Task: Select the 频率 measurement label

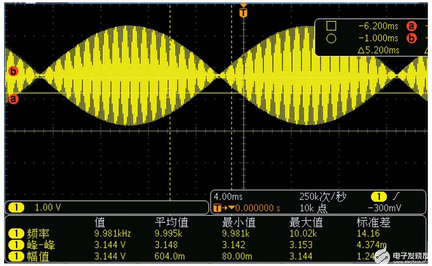Action: [x=38, y=234]
